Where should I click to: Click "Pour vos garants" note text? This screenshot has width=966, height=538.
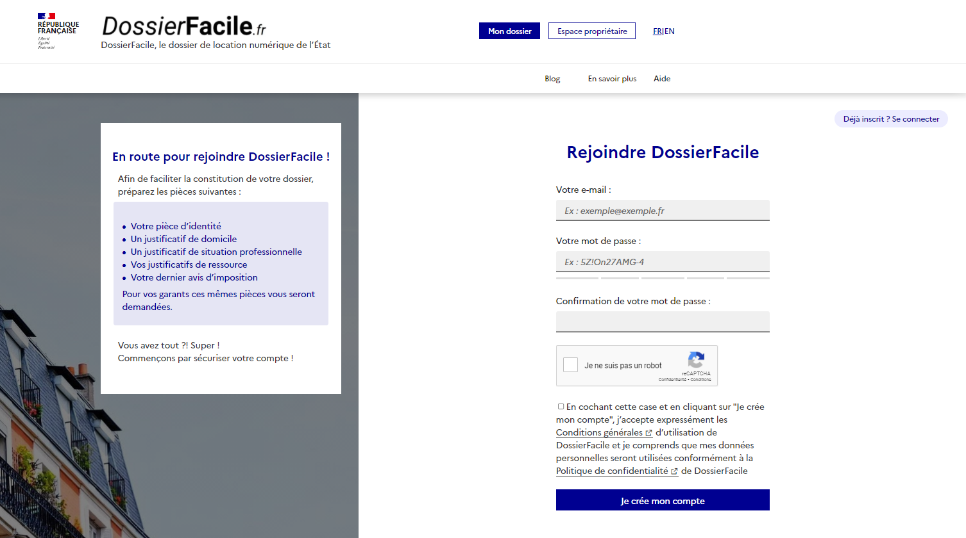coord(219,300)
